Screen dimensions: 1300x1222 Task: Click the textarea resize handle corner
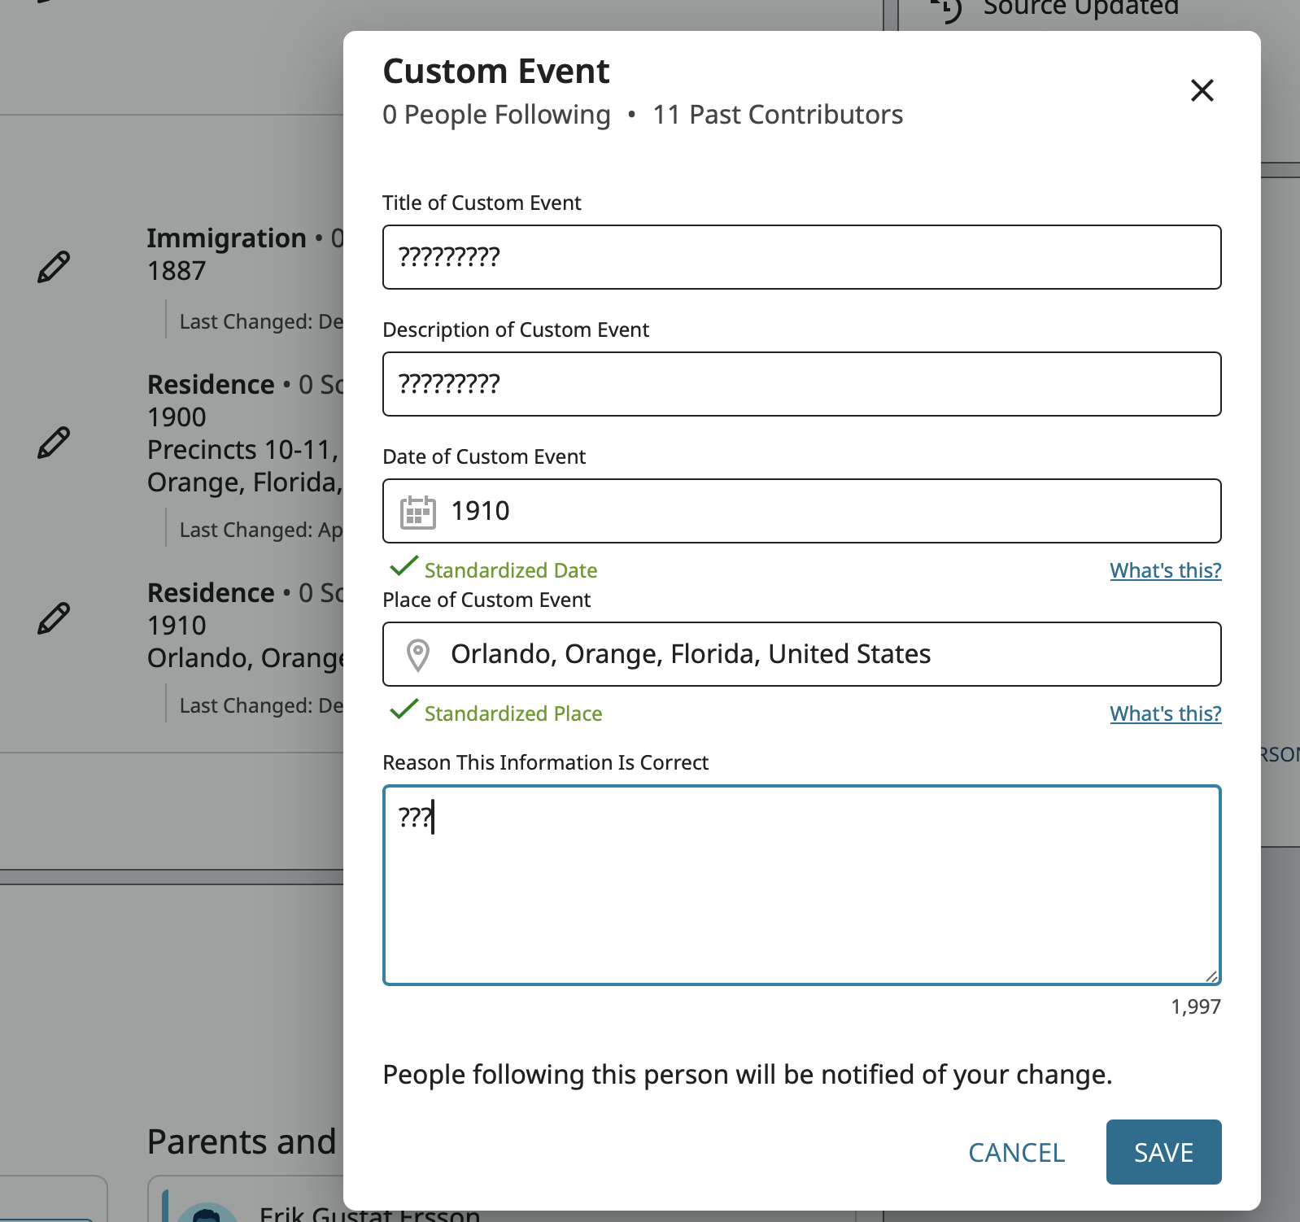(1211, 976)
